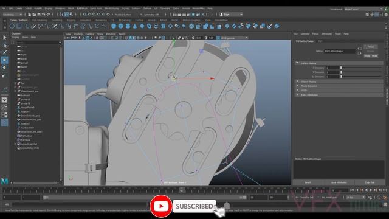Activate the Move tool in the toolbox
389x219 pixels.
tap(4, 60)
